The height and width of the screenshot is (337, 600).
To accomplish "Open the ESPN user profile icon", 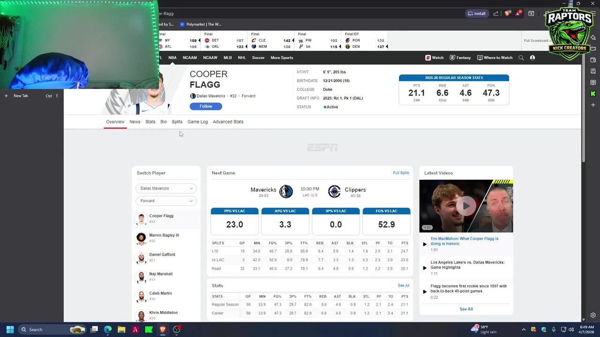I will click(532, 58).
